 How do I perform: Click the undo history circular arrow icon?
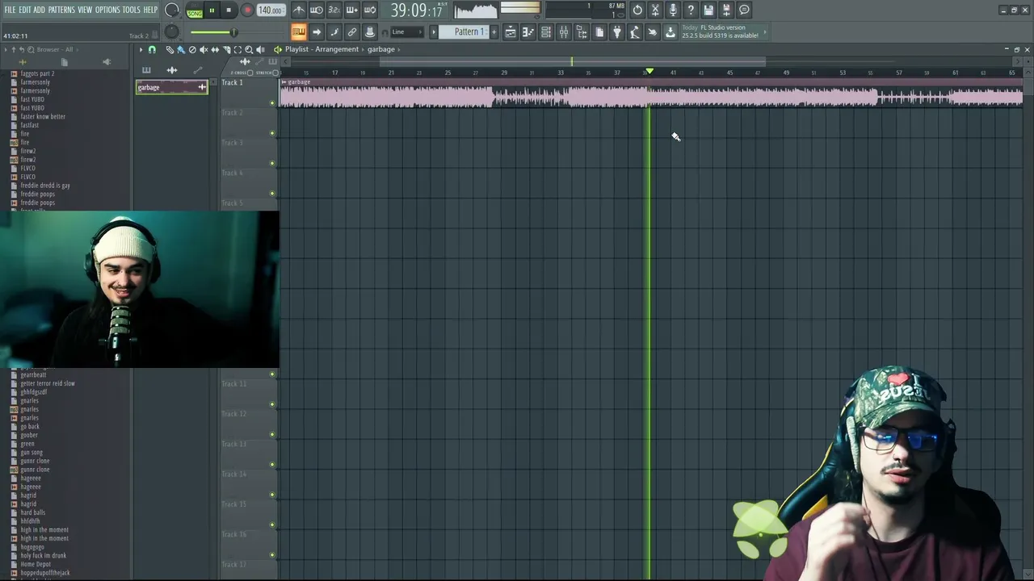[x=637, y=10]
